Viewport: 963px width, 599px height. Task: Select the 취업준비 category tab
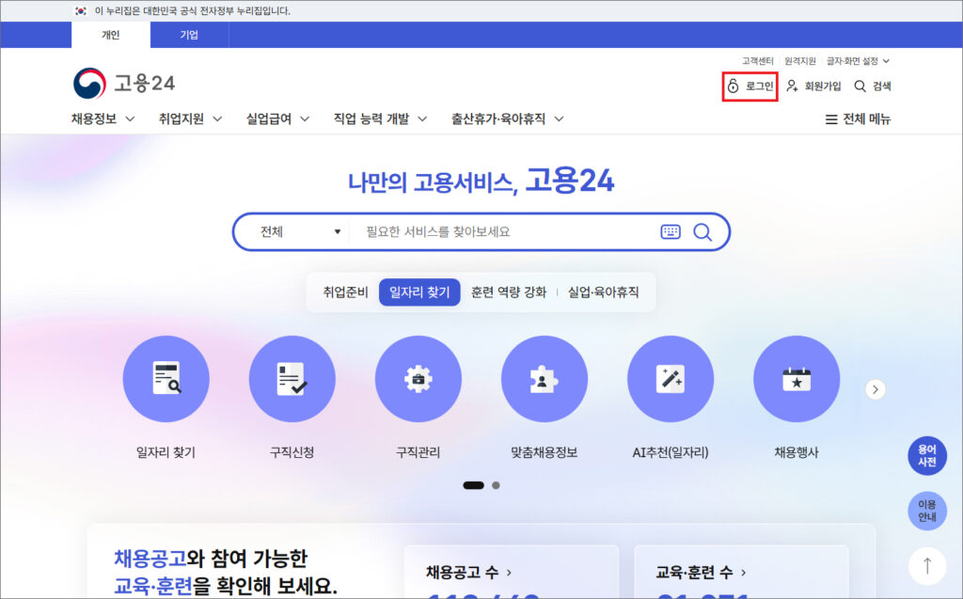pyautogui.click(x=345, y=292)
